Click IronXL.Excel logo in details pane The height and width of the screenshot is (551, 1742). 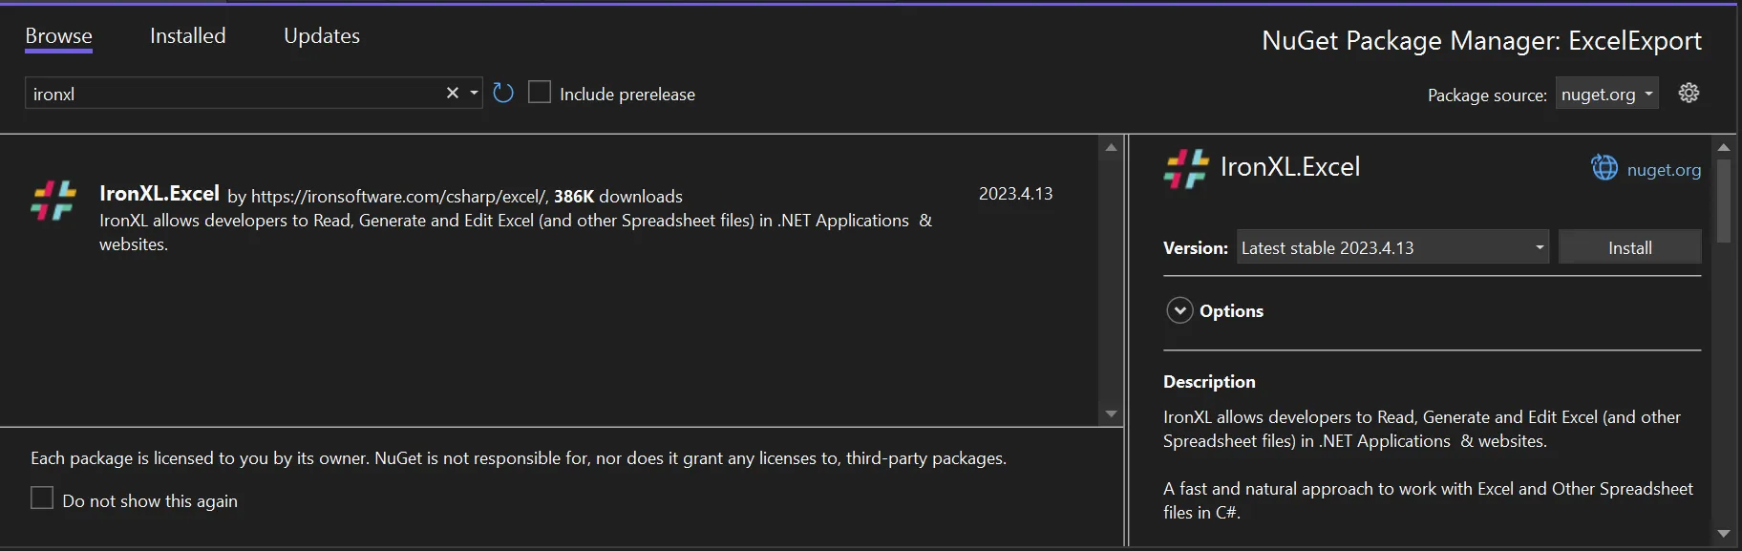(1186, 168)
